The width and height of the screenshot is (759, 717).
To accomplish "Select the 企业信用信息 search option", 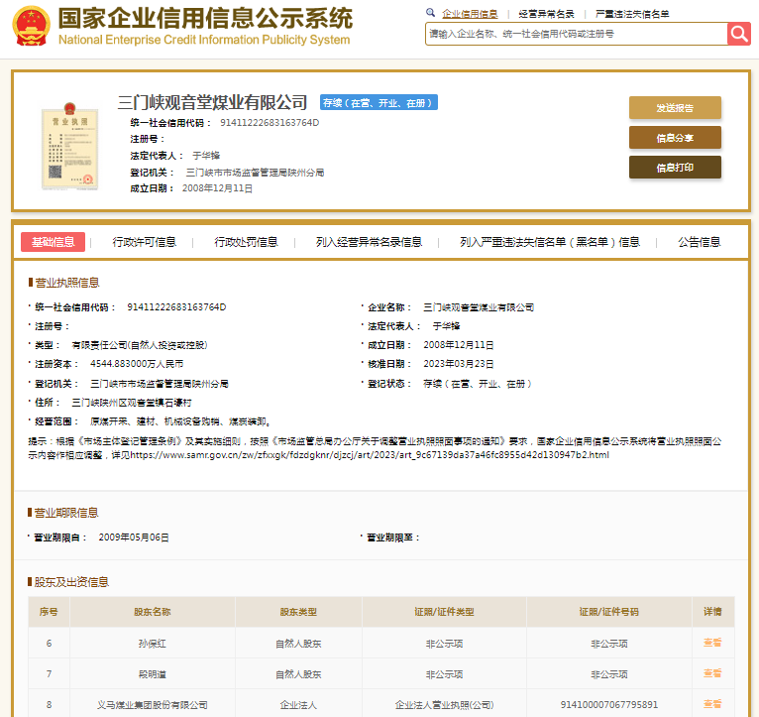I will coord(470,14).
